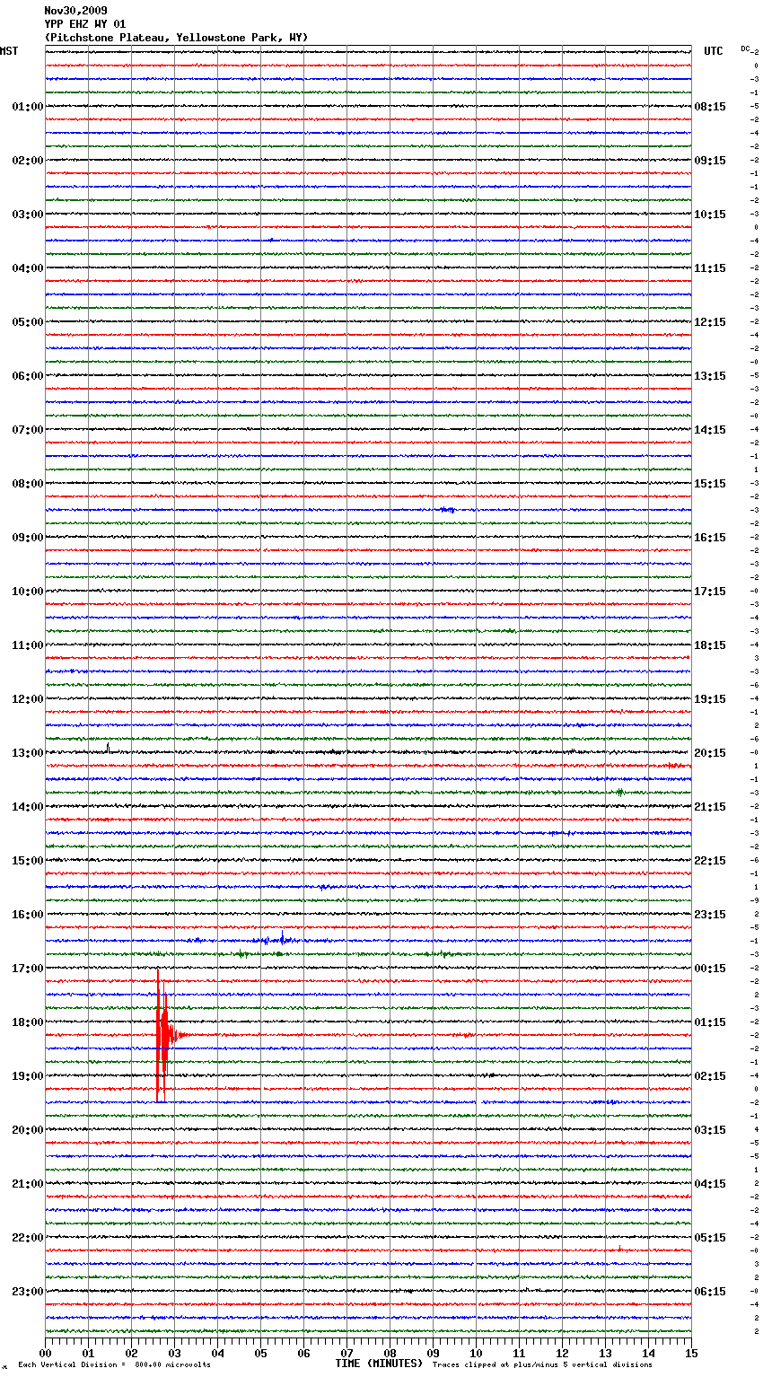Select the station code YPP EHZ WY 01

(85, 24)
